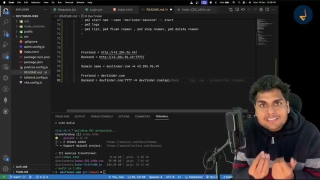The height and width of the screenshot is (180, 320).
Task: Switch to the GITLENS panel tab
Action: click(x=123, y=116)
